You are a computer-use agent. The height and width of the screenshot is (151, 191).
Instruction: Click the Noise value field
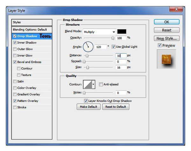[121, 93]
